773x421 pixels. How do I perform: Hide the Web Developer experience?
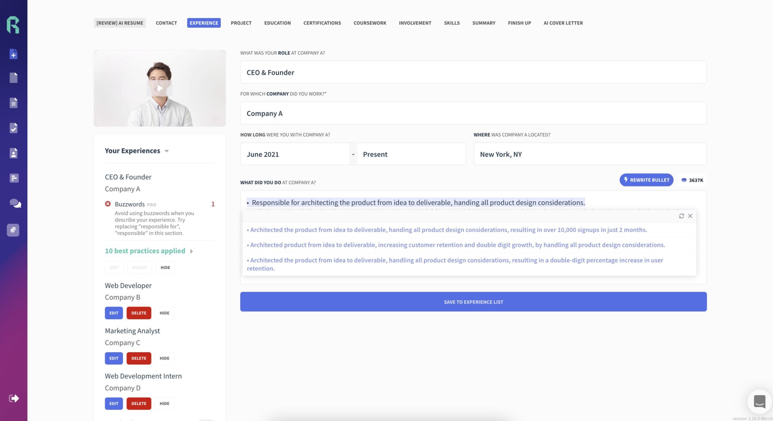coord(164,313)
